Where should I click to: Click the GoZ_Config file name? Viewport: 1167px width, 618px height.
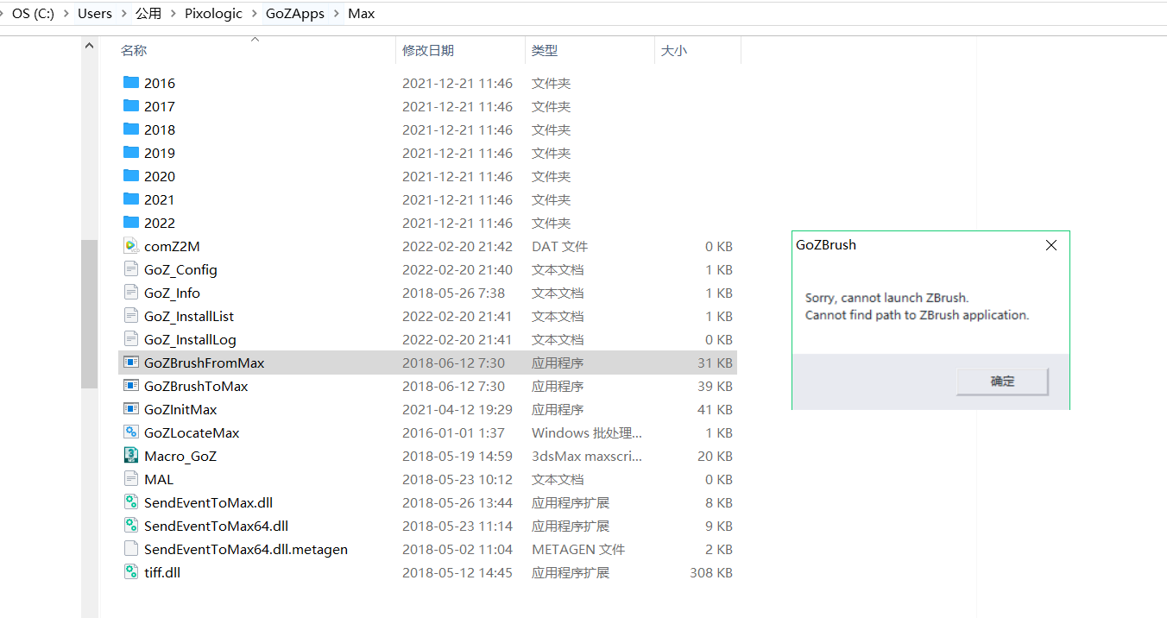pyautogui.click(x=180, y=269)
